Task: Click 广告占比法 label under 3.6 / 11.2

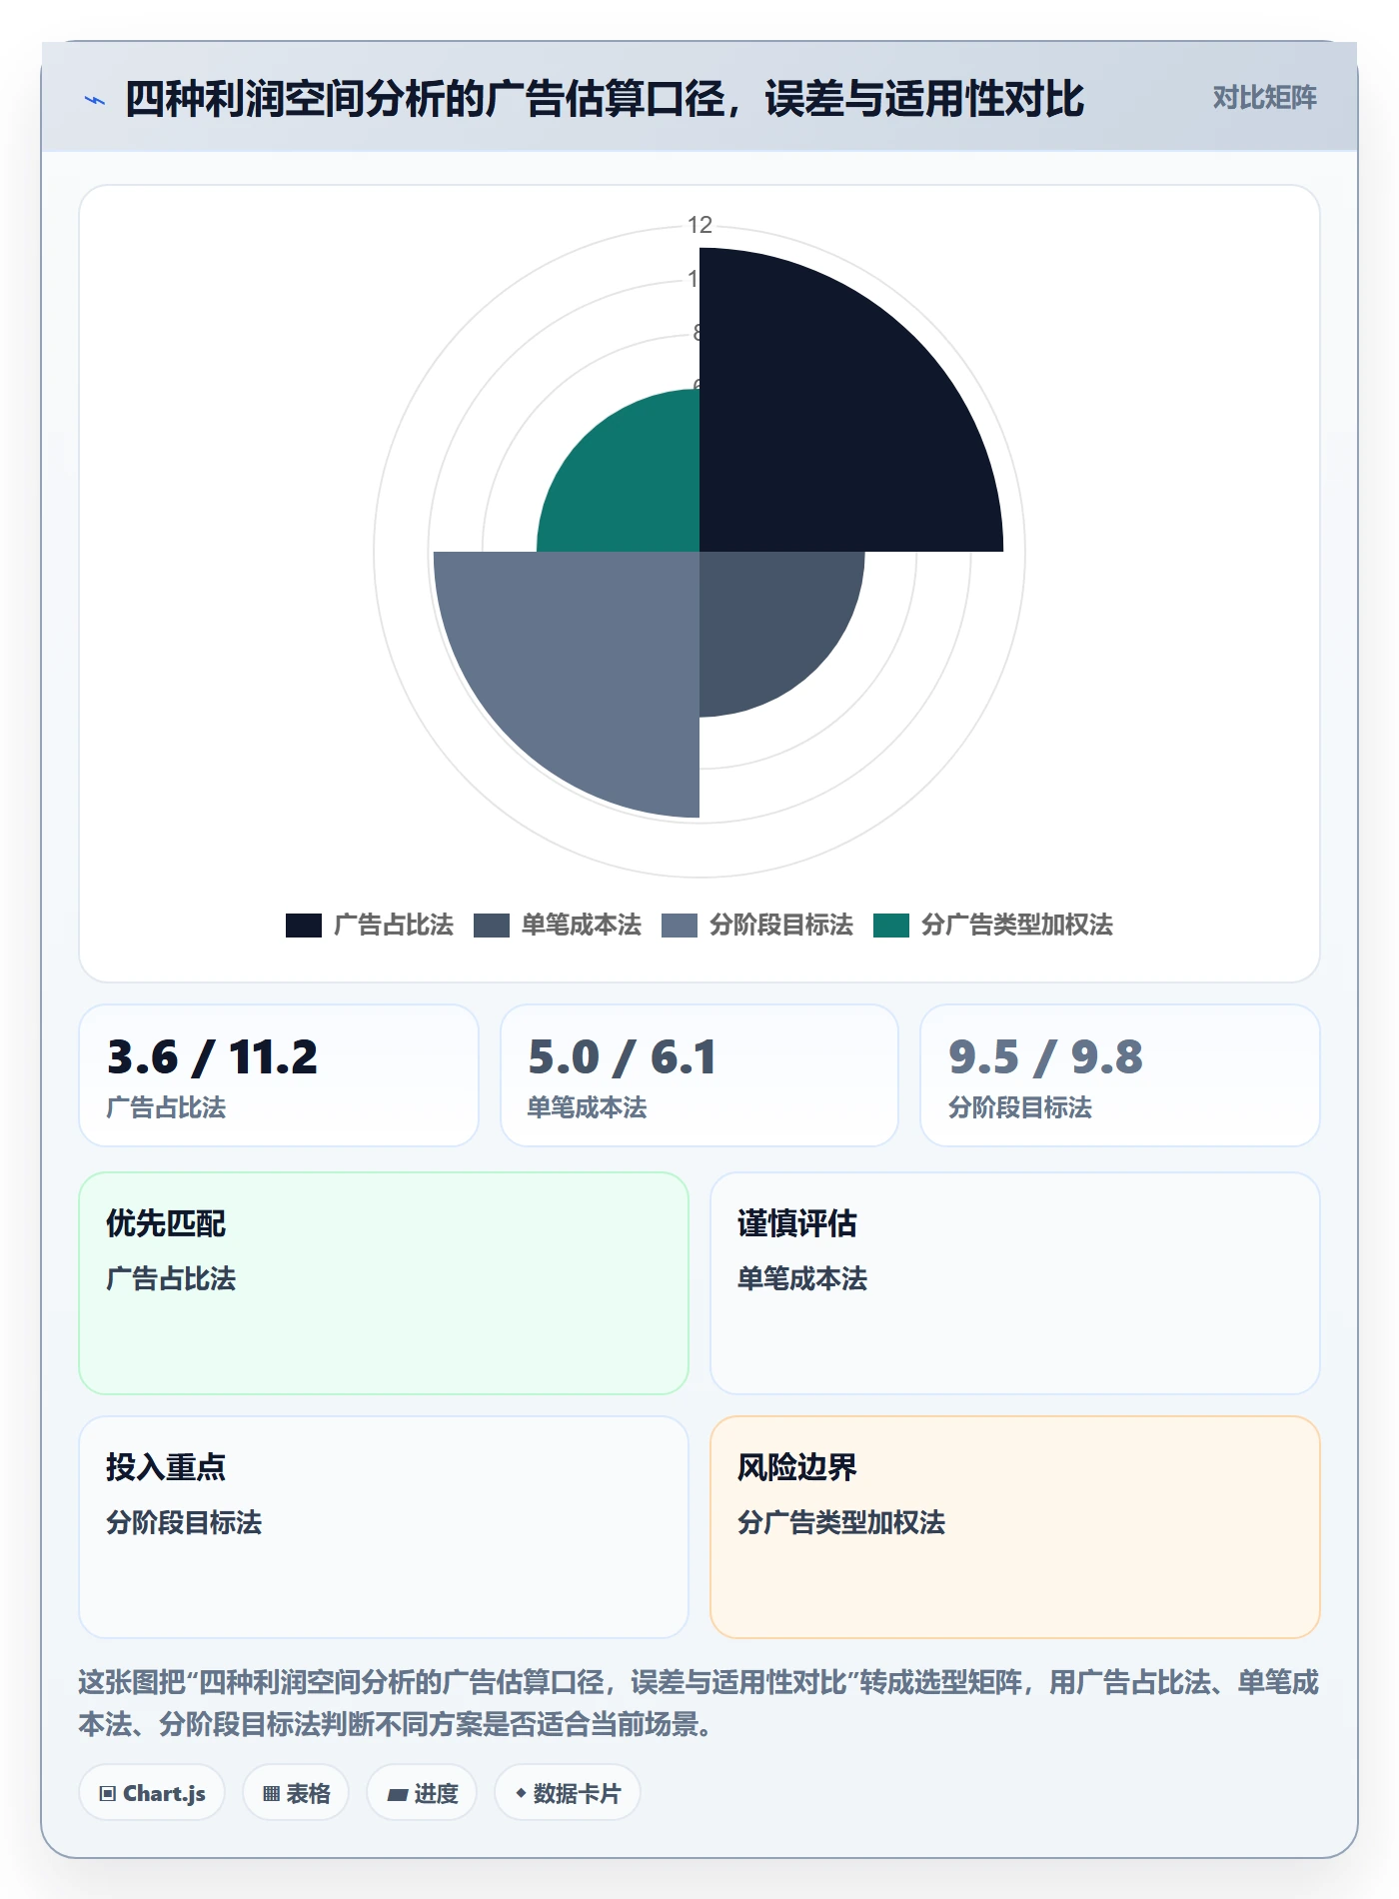Action: tap(166, 1107)
